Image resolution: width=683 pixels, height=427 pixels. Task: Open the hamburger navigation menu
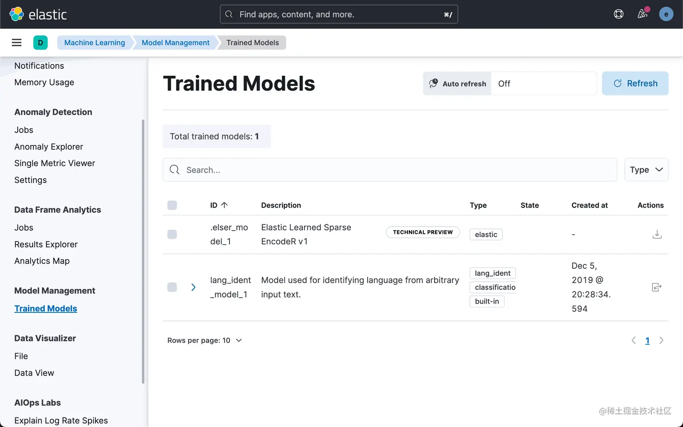point(17,42)
